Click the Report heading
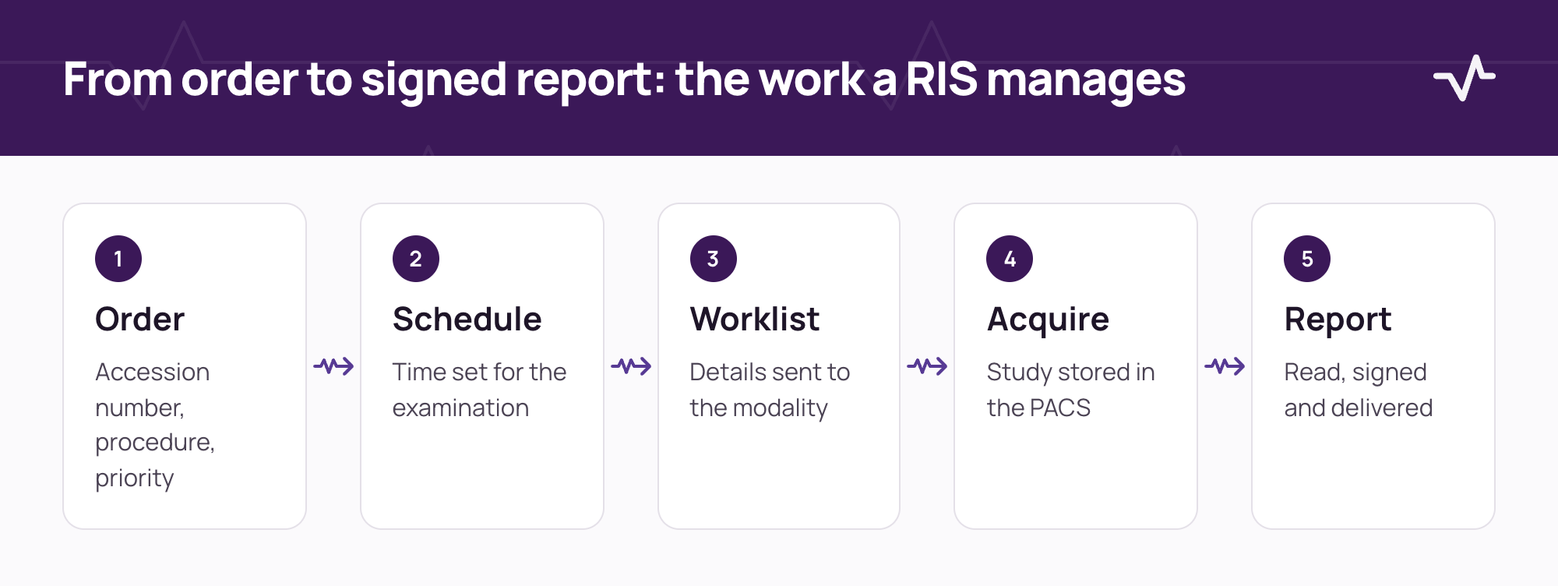The height and width of the screenshot is (586, 1558). (x=1338, y=320)
